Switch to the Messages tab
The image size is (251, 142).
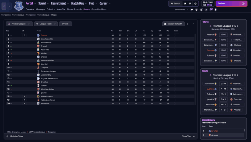click(x=40, y=9)
